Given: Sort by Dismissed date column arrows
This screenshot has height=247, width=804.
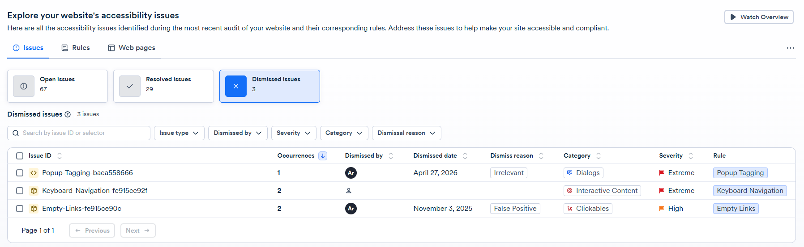Looking at the screenshot, I should [465, 156].
